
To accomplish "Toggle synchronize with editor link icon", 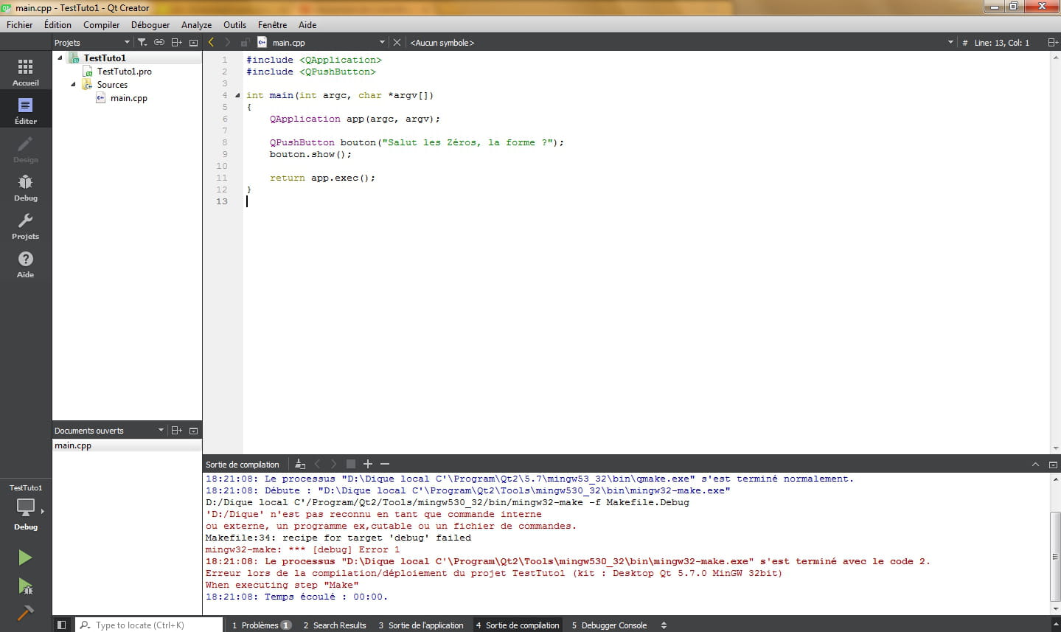I will point(159,43).
